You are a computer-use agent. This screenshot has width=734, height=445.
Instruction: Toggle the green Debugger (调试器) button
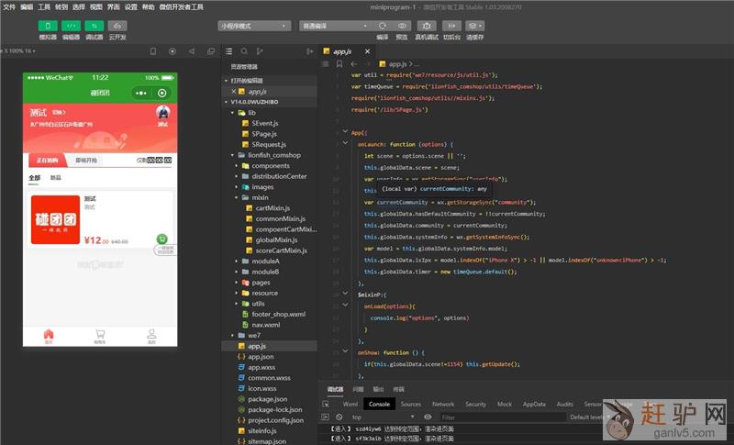[95, 26]
